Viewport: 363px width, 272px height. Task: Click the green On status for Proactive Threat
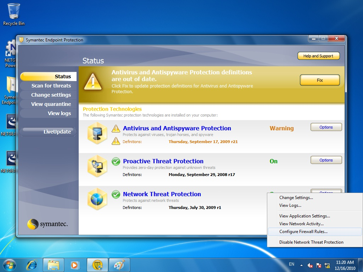tap(274, 161)
